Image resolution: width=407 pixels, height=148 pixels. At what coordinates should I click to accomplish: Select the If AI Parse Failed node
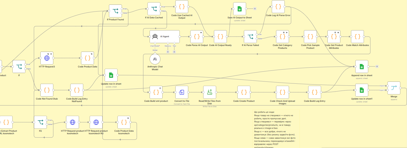coord(250,37)
